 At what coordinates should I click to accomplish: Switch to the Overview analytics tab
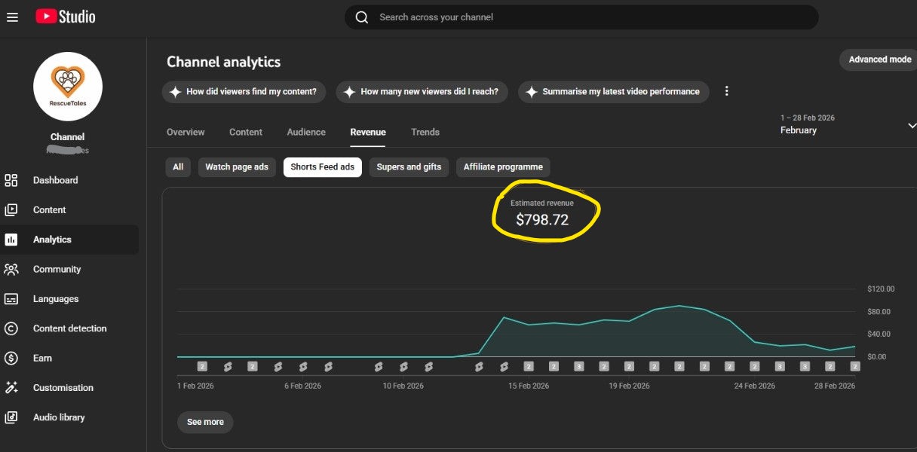point(186,132)
